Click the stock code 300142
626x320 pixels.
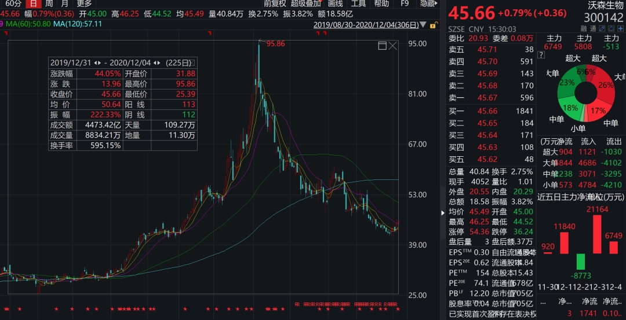tap(603, 17)
